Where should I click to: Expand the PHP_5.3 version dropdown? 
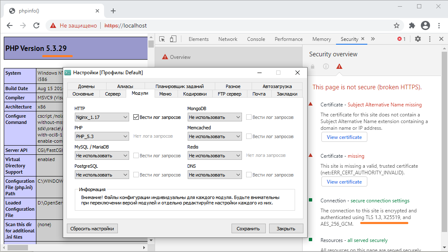tap(102, 136)
